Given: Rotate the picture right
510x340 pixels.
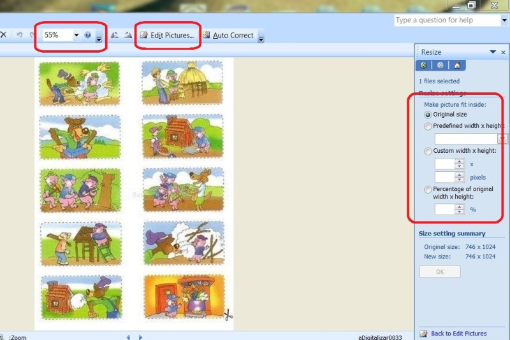Looking at the screenshot, I should click(x=128, y=35).
